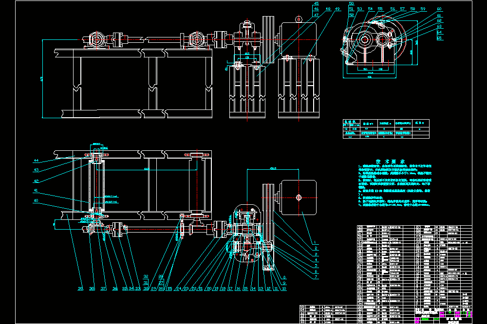This screenshot has width=487, height=324.
Task: Click the green cell in title block
Action: pos(425,319)
